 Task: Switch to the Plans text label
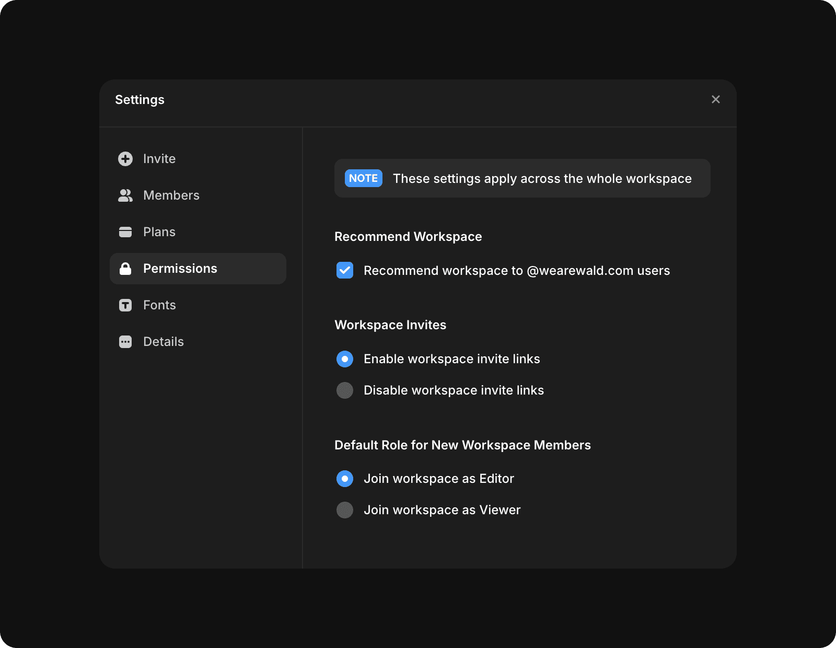pos(159,232)
